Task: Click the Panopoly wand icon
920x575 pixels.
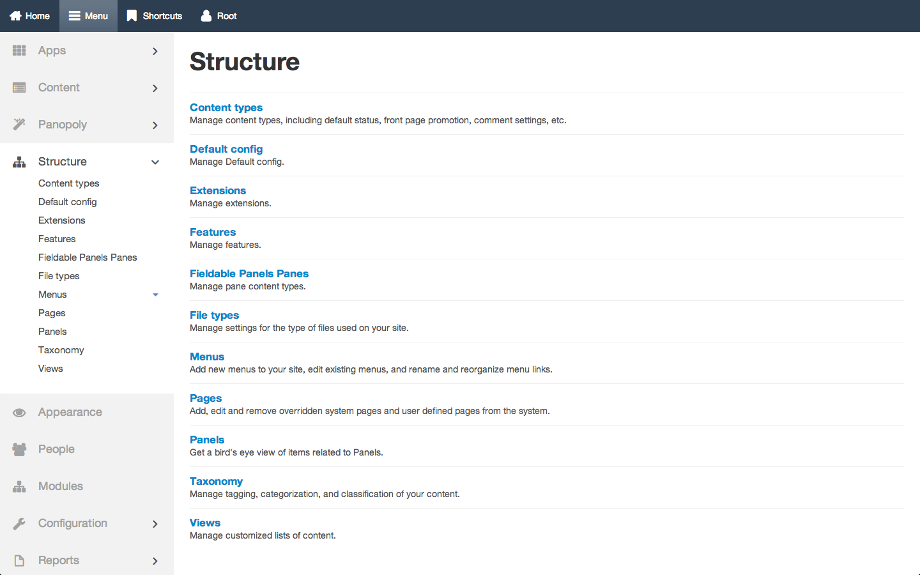Action: pos(19,125)
